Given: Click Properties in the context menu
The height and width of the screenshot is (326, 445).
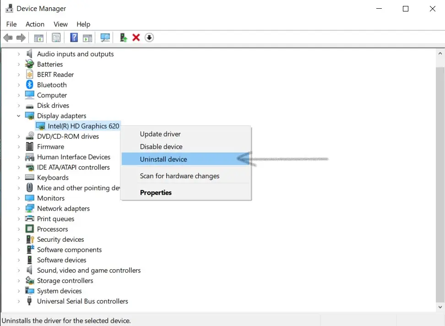Looking at the screenshot, I should point(156,193).
